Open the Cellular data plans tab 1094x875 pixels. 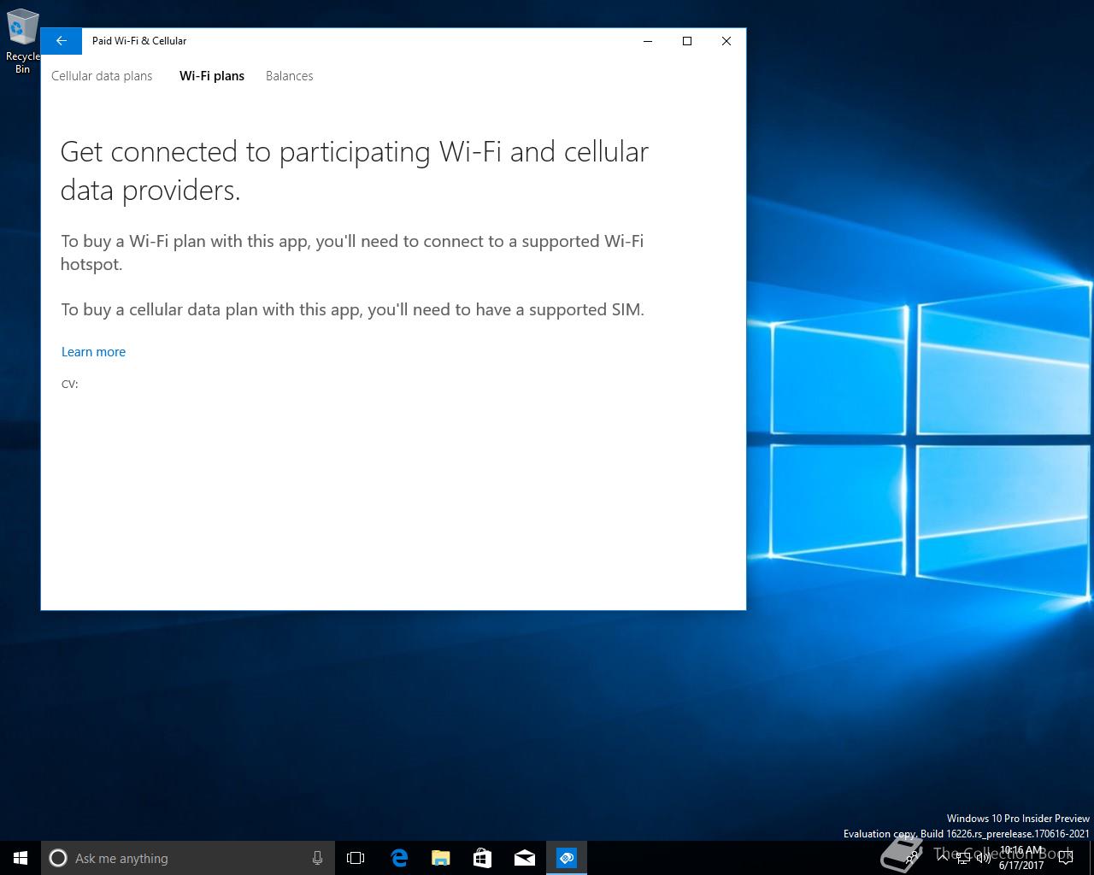point(102,76)
